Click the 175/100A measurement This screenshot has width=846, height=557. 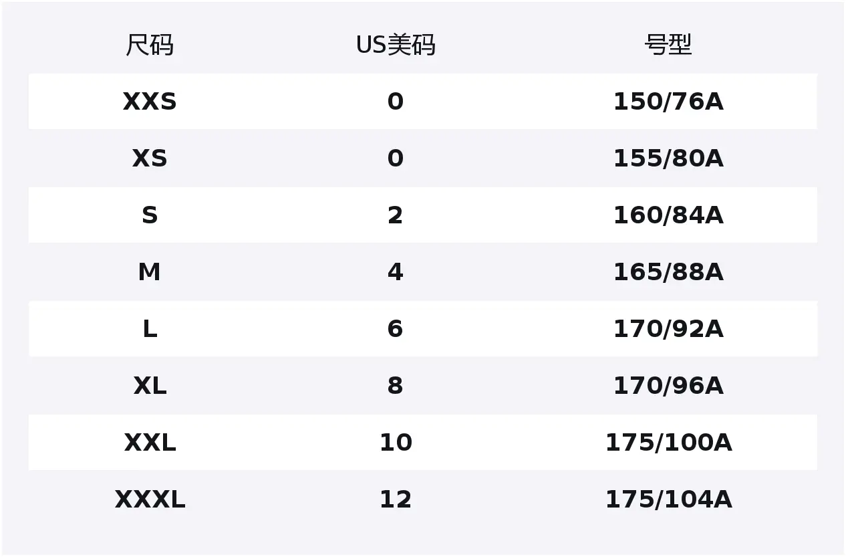point(668,443)
